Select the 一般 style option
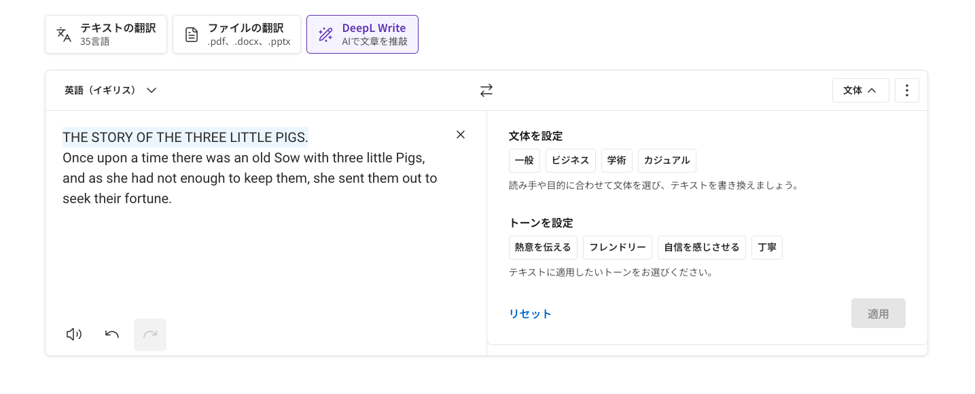 pyautogui.click(x=525, y=160)
